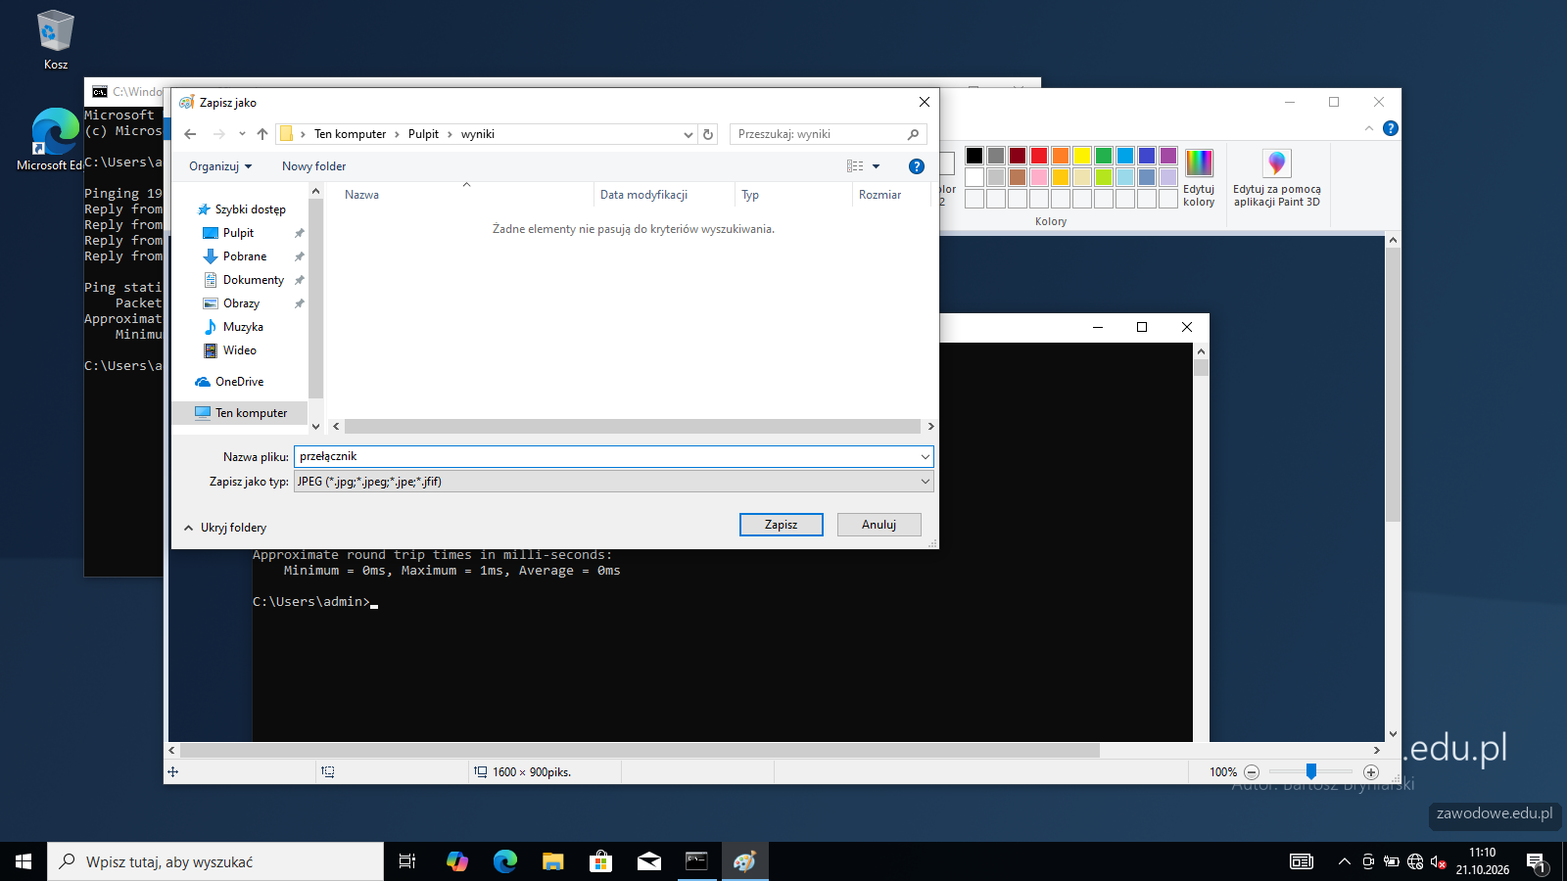The height and width of the screenshot is (881, 1567).
Task: Open Microsoft Edge from taskbar
Action: point(505,861)
